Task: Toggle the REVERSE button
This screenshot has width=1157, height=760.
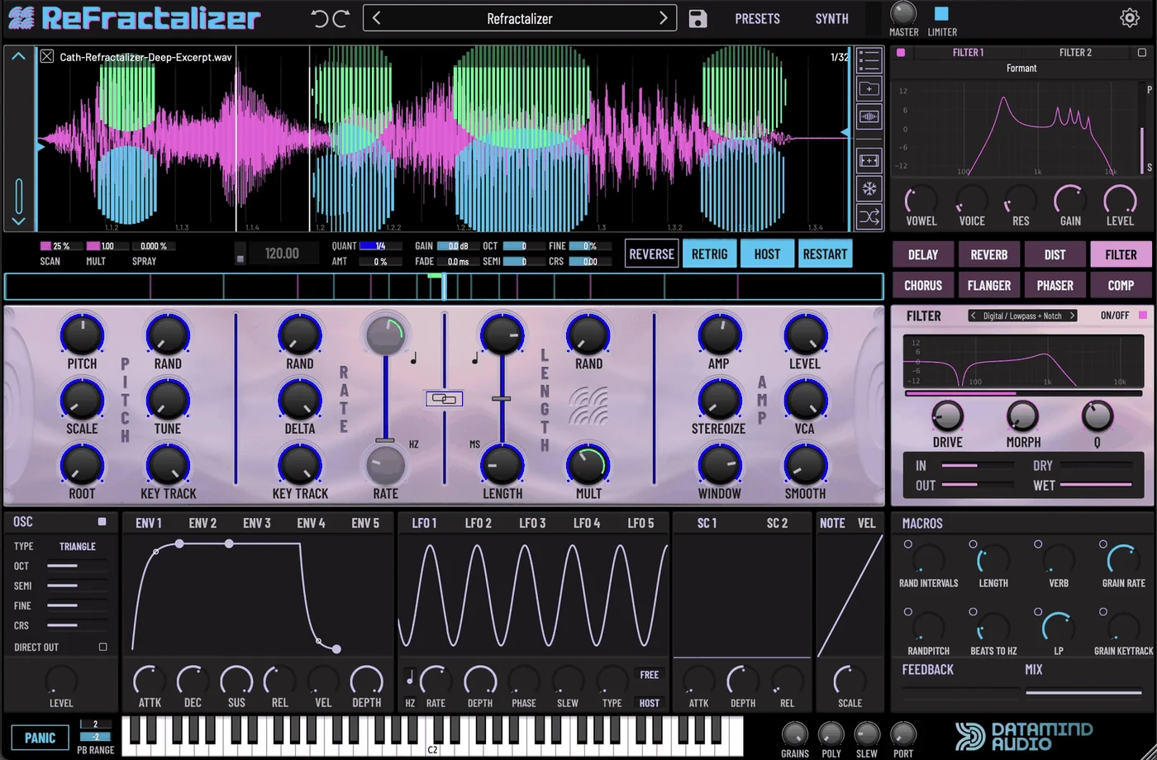Action: [x=651, y=254]
